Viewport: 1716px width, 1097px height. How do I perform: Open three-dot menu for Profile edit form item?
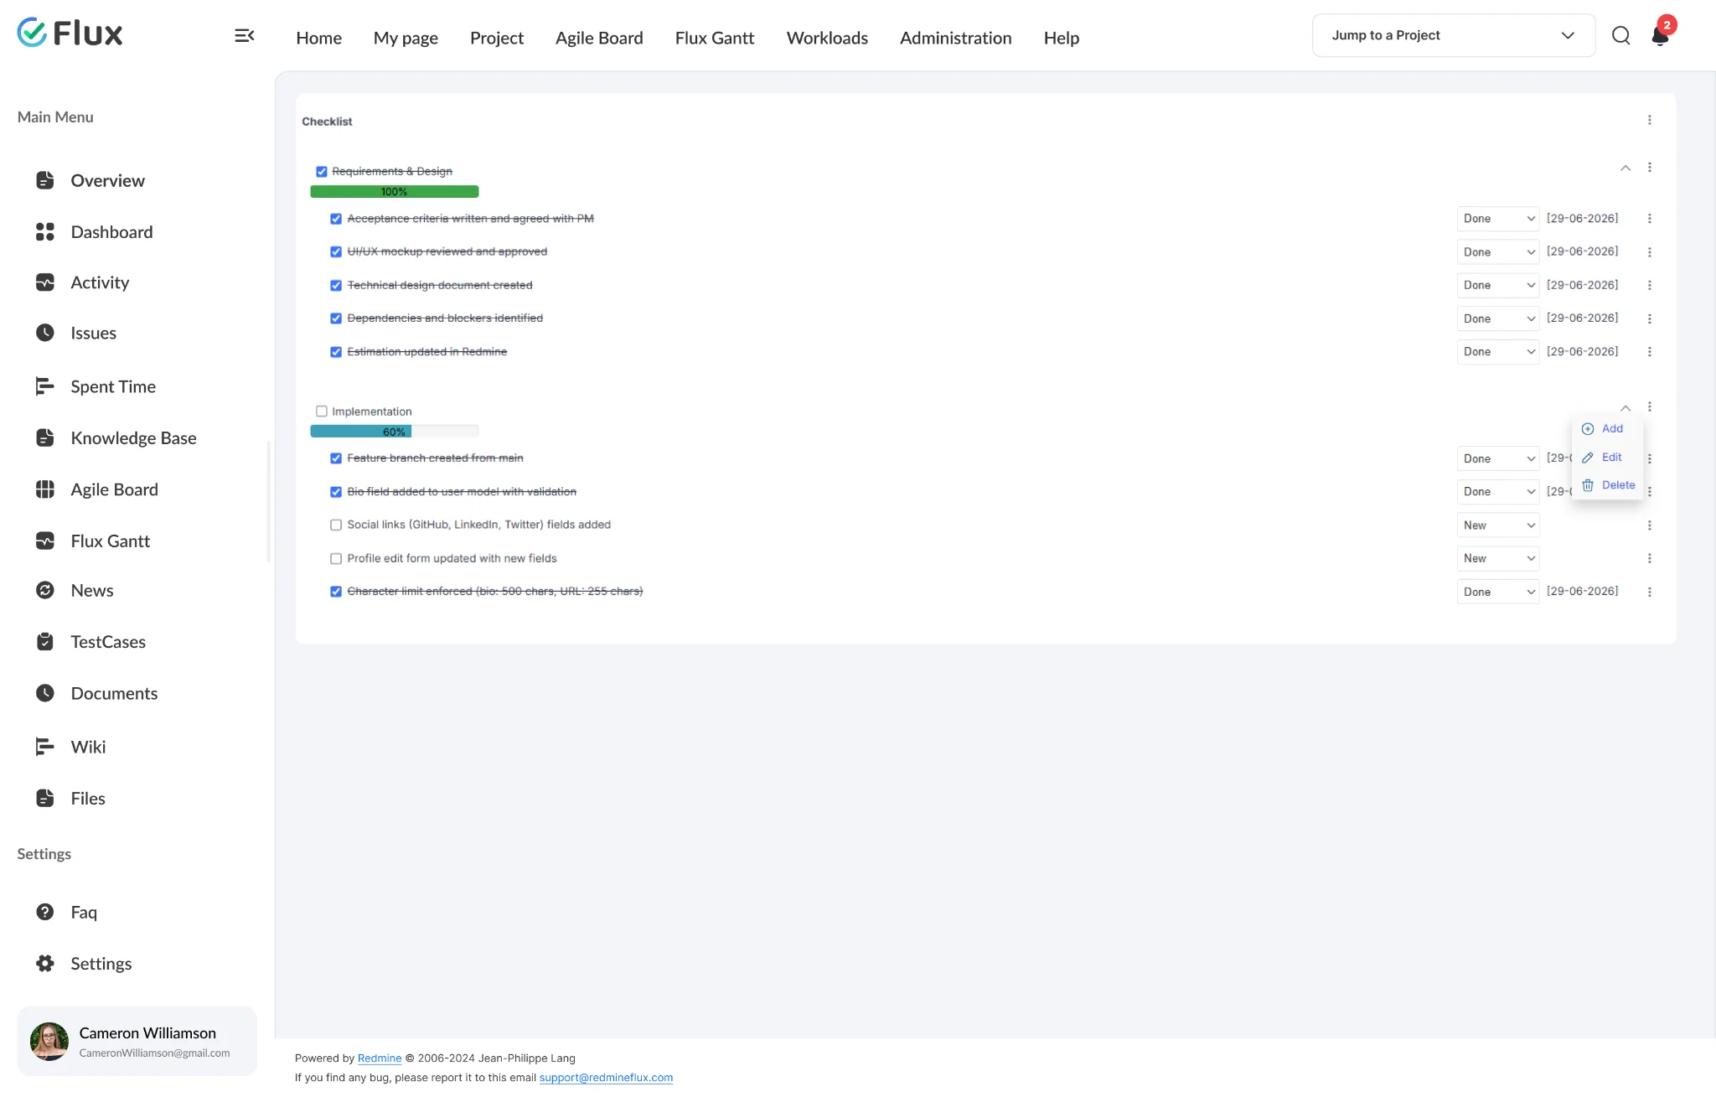click(x=1649, y=558)
